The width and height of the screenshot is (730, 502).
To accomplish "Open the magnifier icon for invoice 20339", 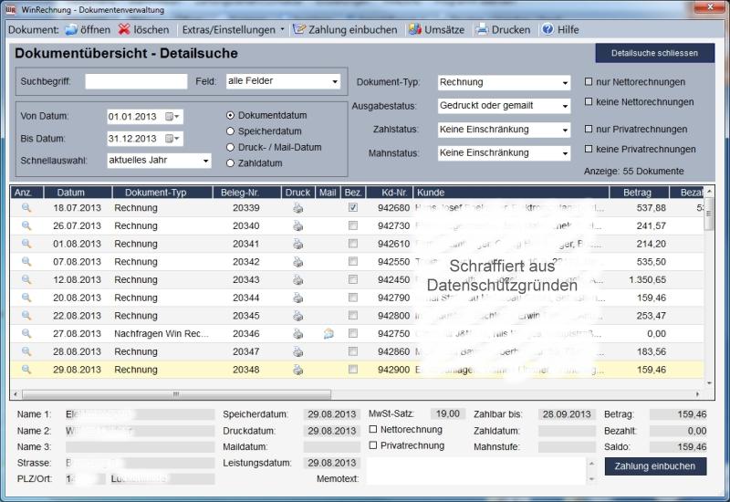I will pyautogui.click(x=26, y=208).
